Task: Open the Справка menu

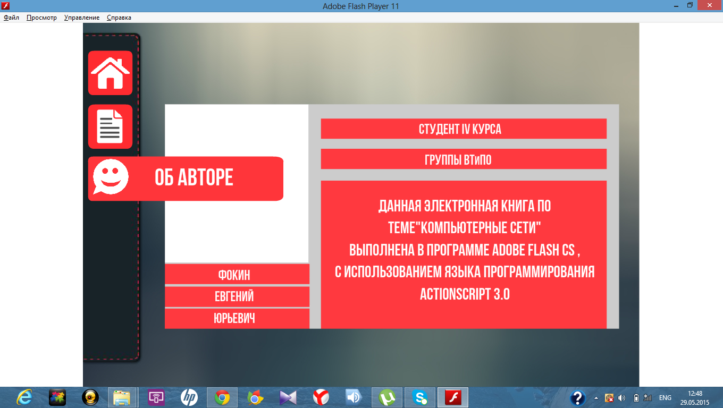Action: 119,18
